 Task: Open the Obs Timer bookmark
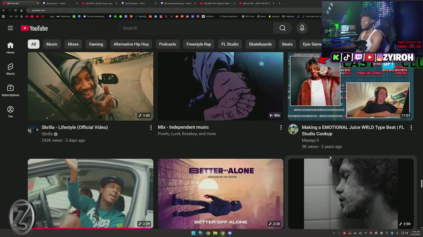[248, 16]
